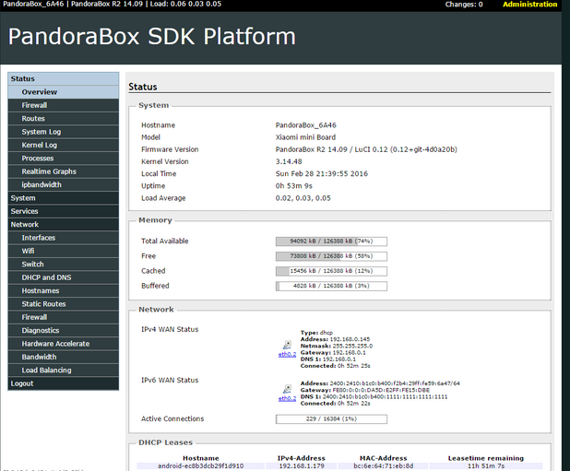Click load average value 0.02, 0.03, 0.05
Viewport: 570px width, 471px height.
[303, 198]
